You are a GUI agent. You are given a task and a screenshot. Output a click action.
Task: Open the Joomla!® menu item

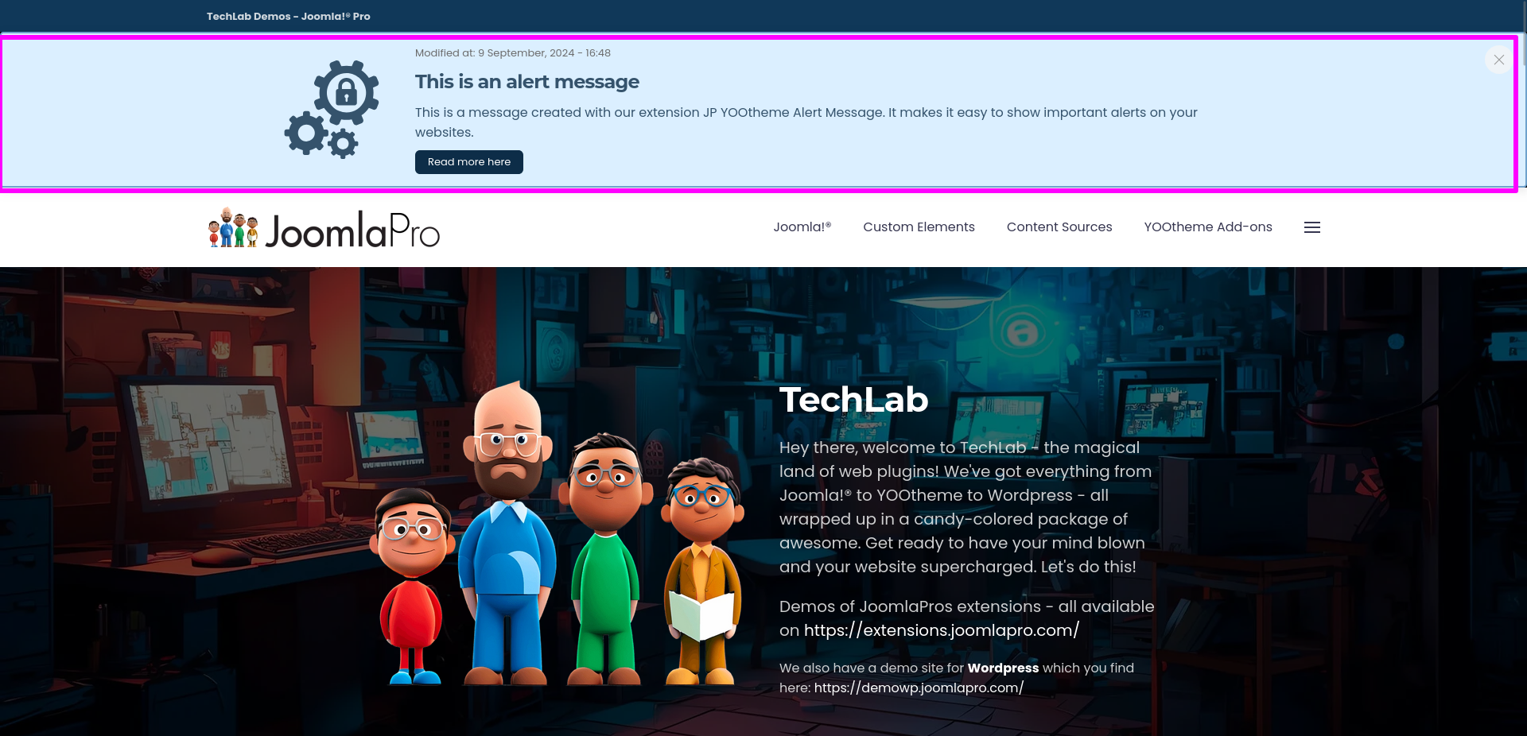pos(802,227)
